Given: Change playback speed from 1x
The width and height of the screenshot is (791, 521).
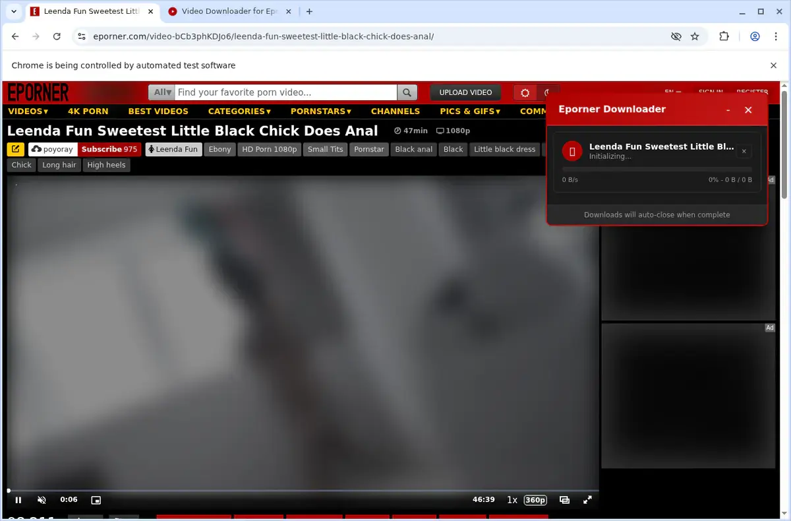Looking at the screenshot, I should [x=512, y=500].
